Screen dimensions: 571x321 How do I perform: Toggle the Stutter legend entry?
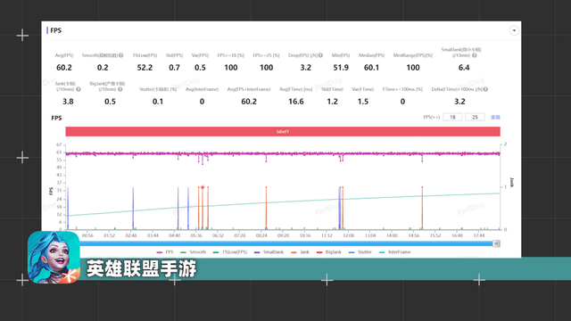[360, 251]
